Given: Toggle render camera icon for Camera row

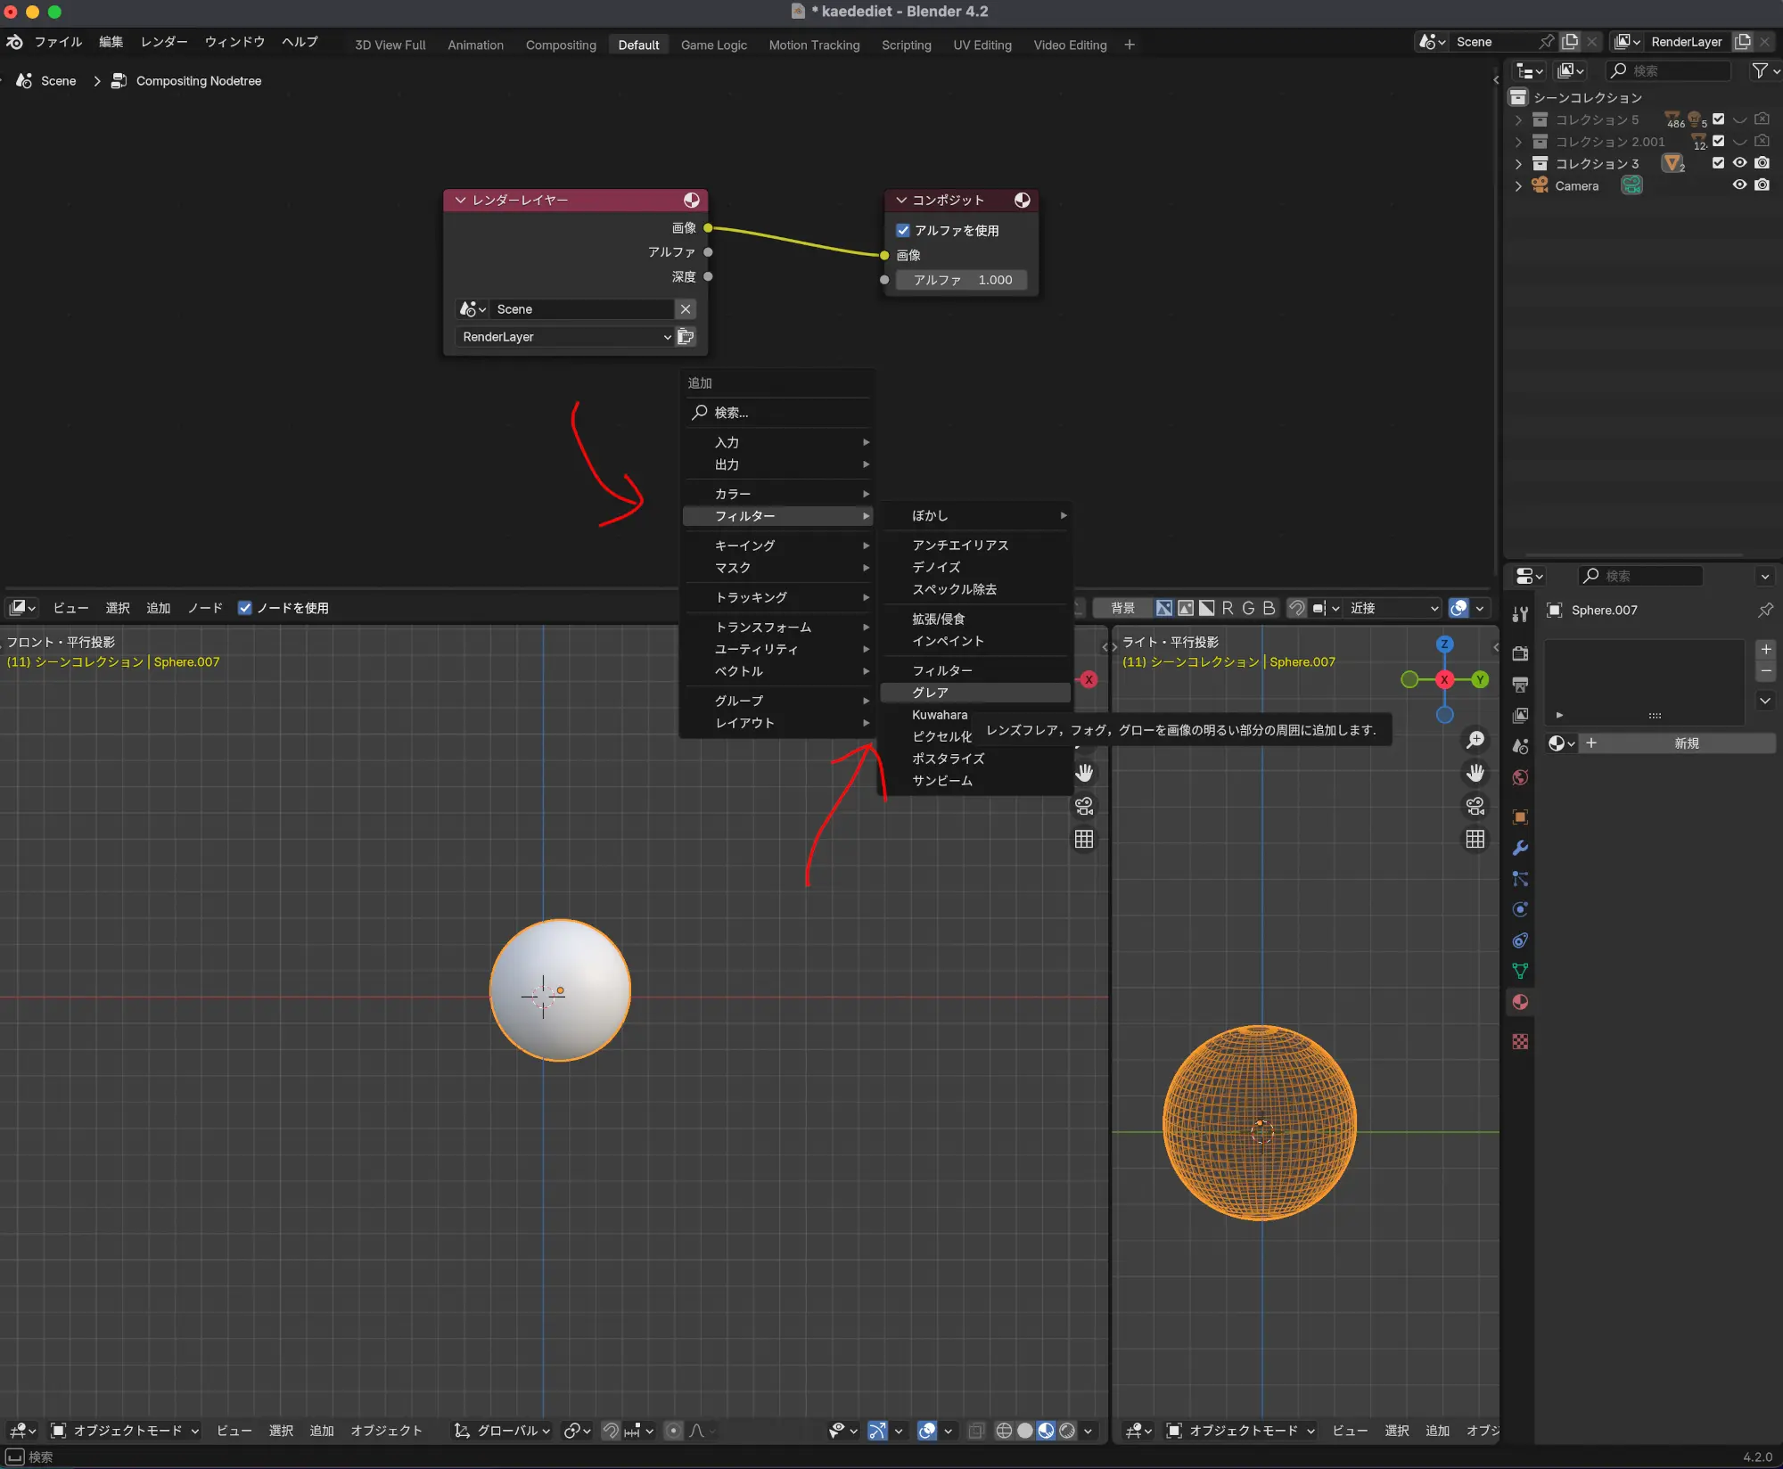Looking at the screenshot, I should click(1762, 185).
